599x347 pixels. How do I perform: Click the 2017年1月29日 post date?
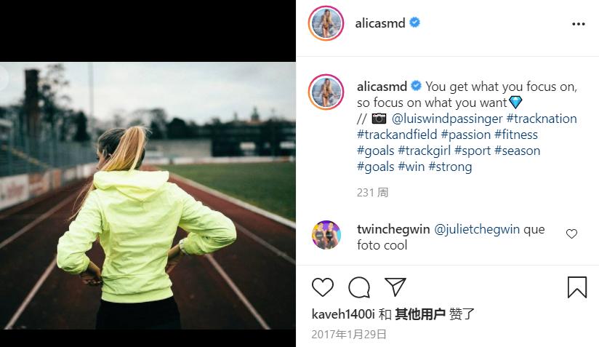[349, 335]
